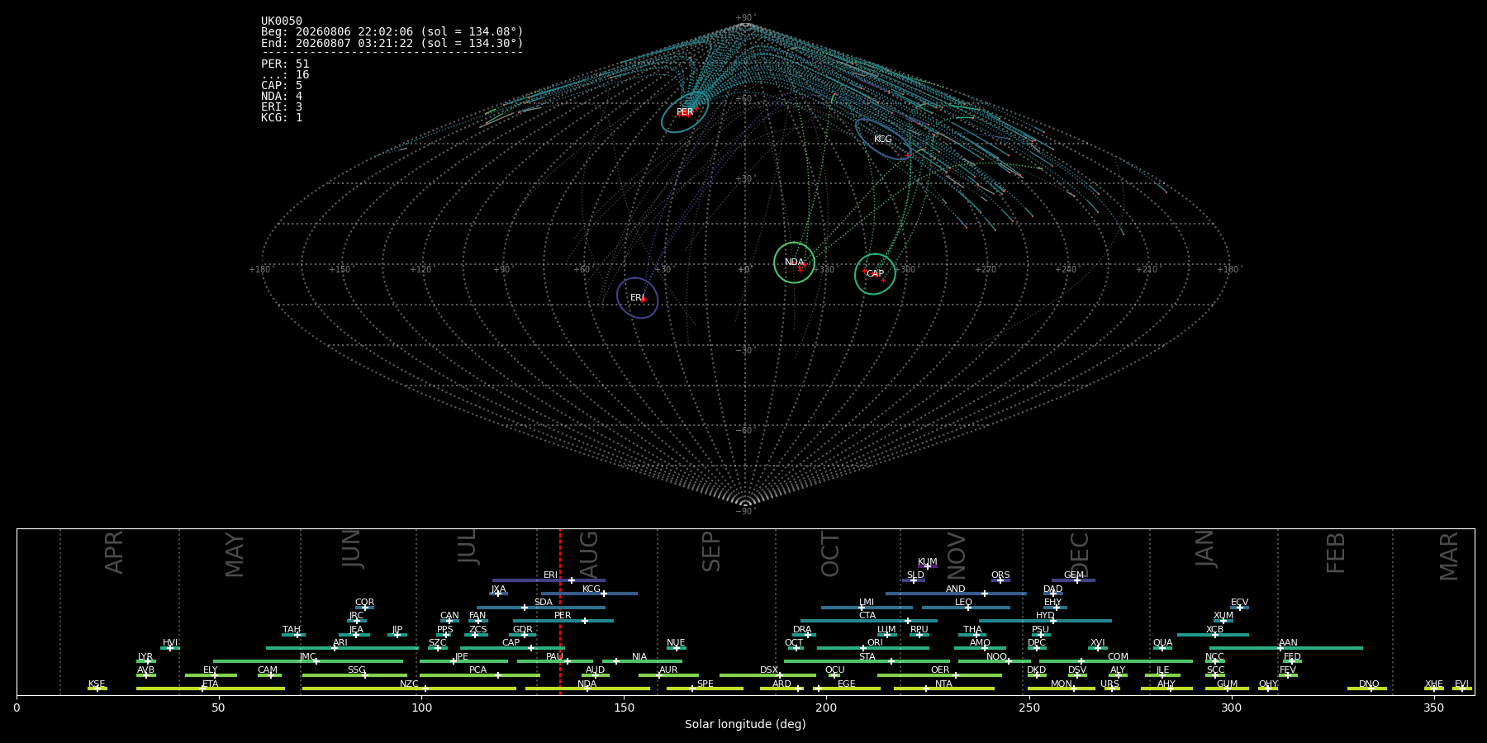Click the 'CAP: 5' count in the legend
Screen dimensions: 1487x743
[282, 86]
